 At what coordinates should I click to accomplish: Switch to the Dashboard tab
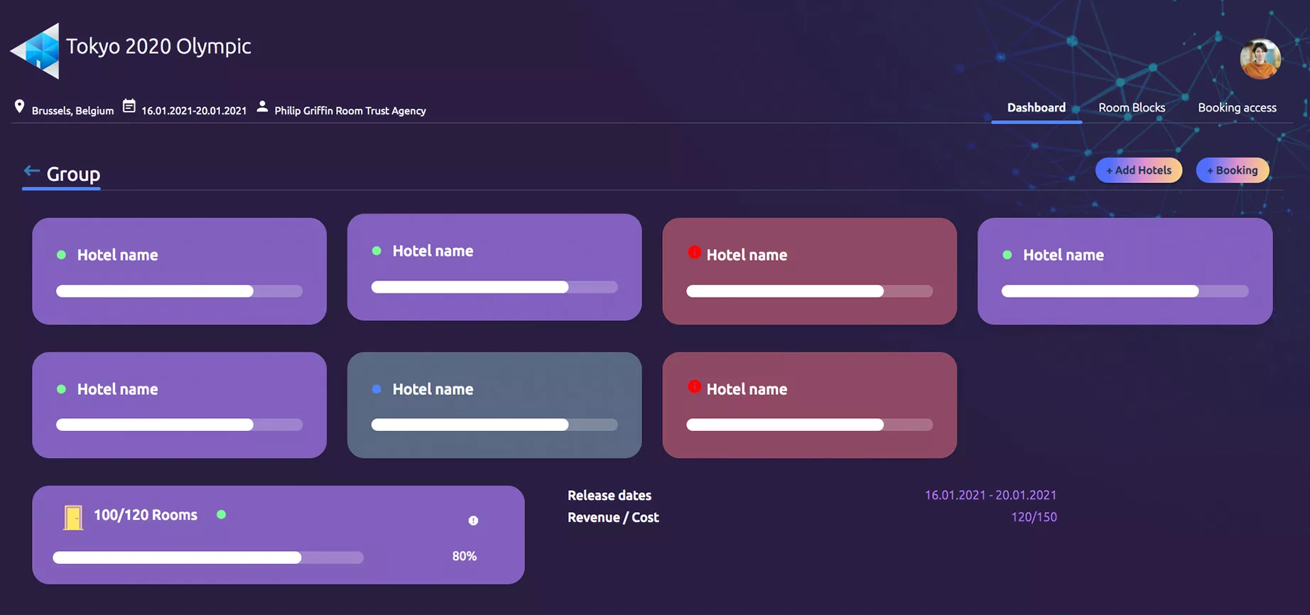[1036, 108]
